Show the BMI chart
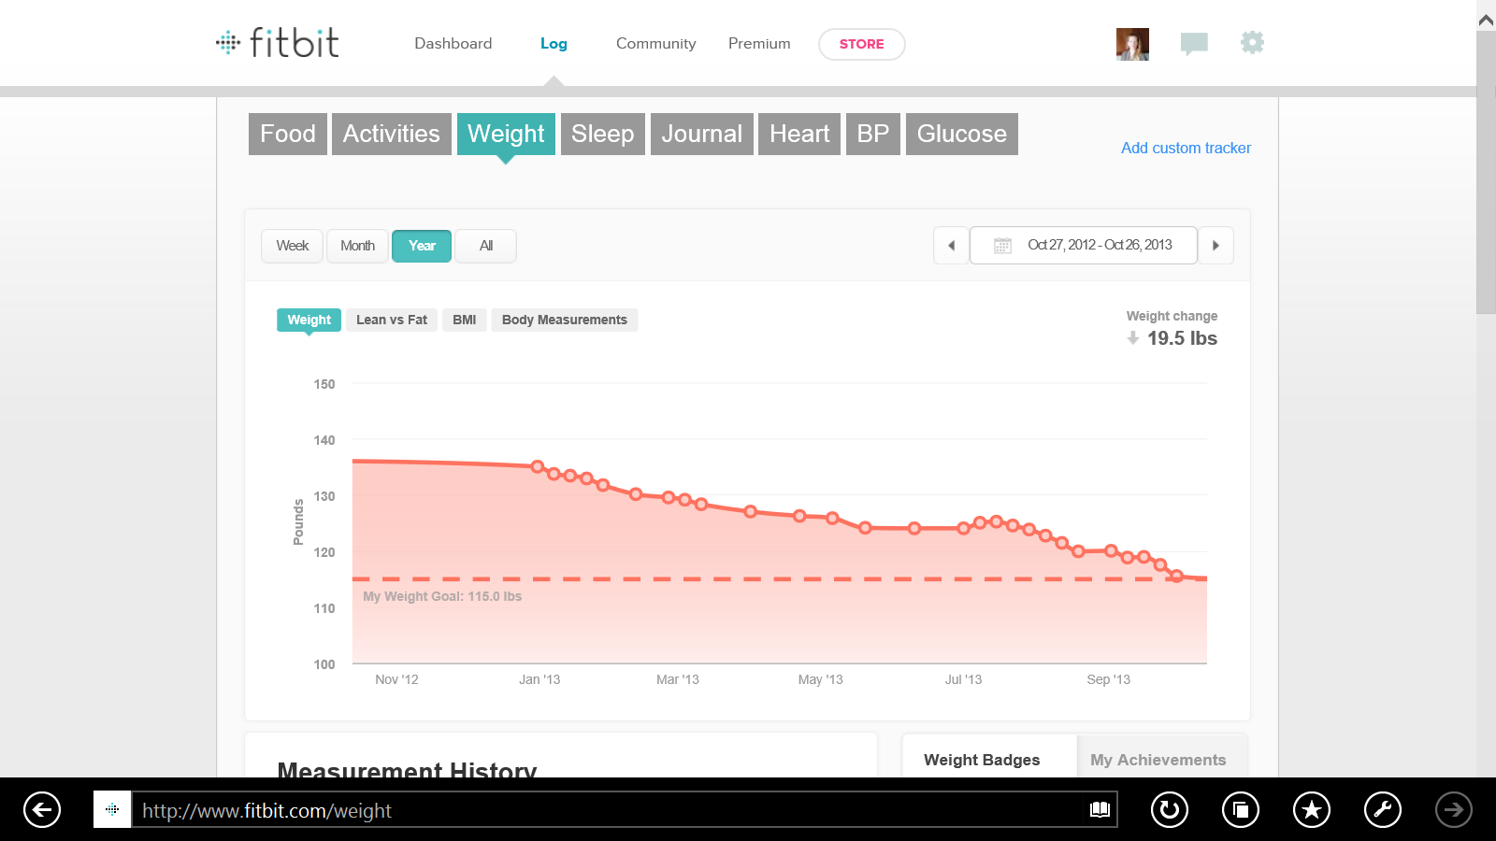 click(465, 320)
